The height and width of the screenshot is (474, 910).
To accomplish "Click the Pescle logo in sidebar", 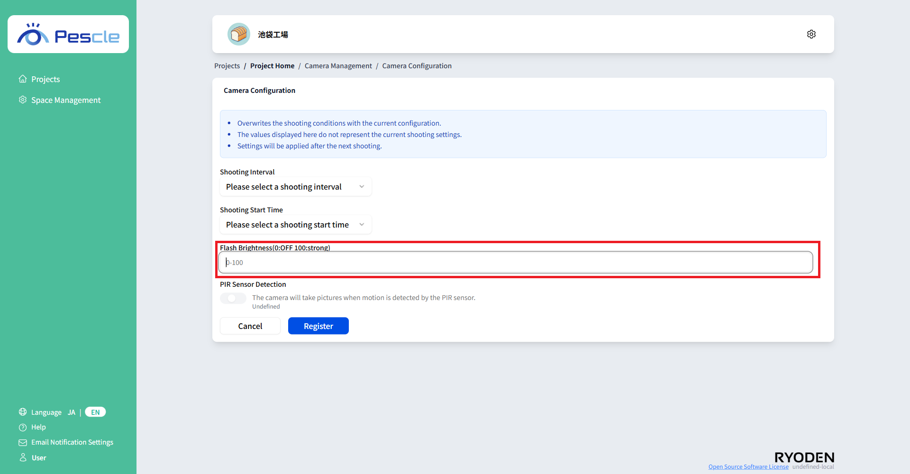I will coord(68,35).
